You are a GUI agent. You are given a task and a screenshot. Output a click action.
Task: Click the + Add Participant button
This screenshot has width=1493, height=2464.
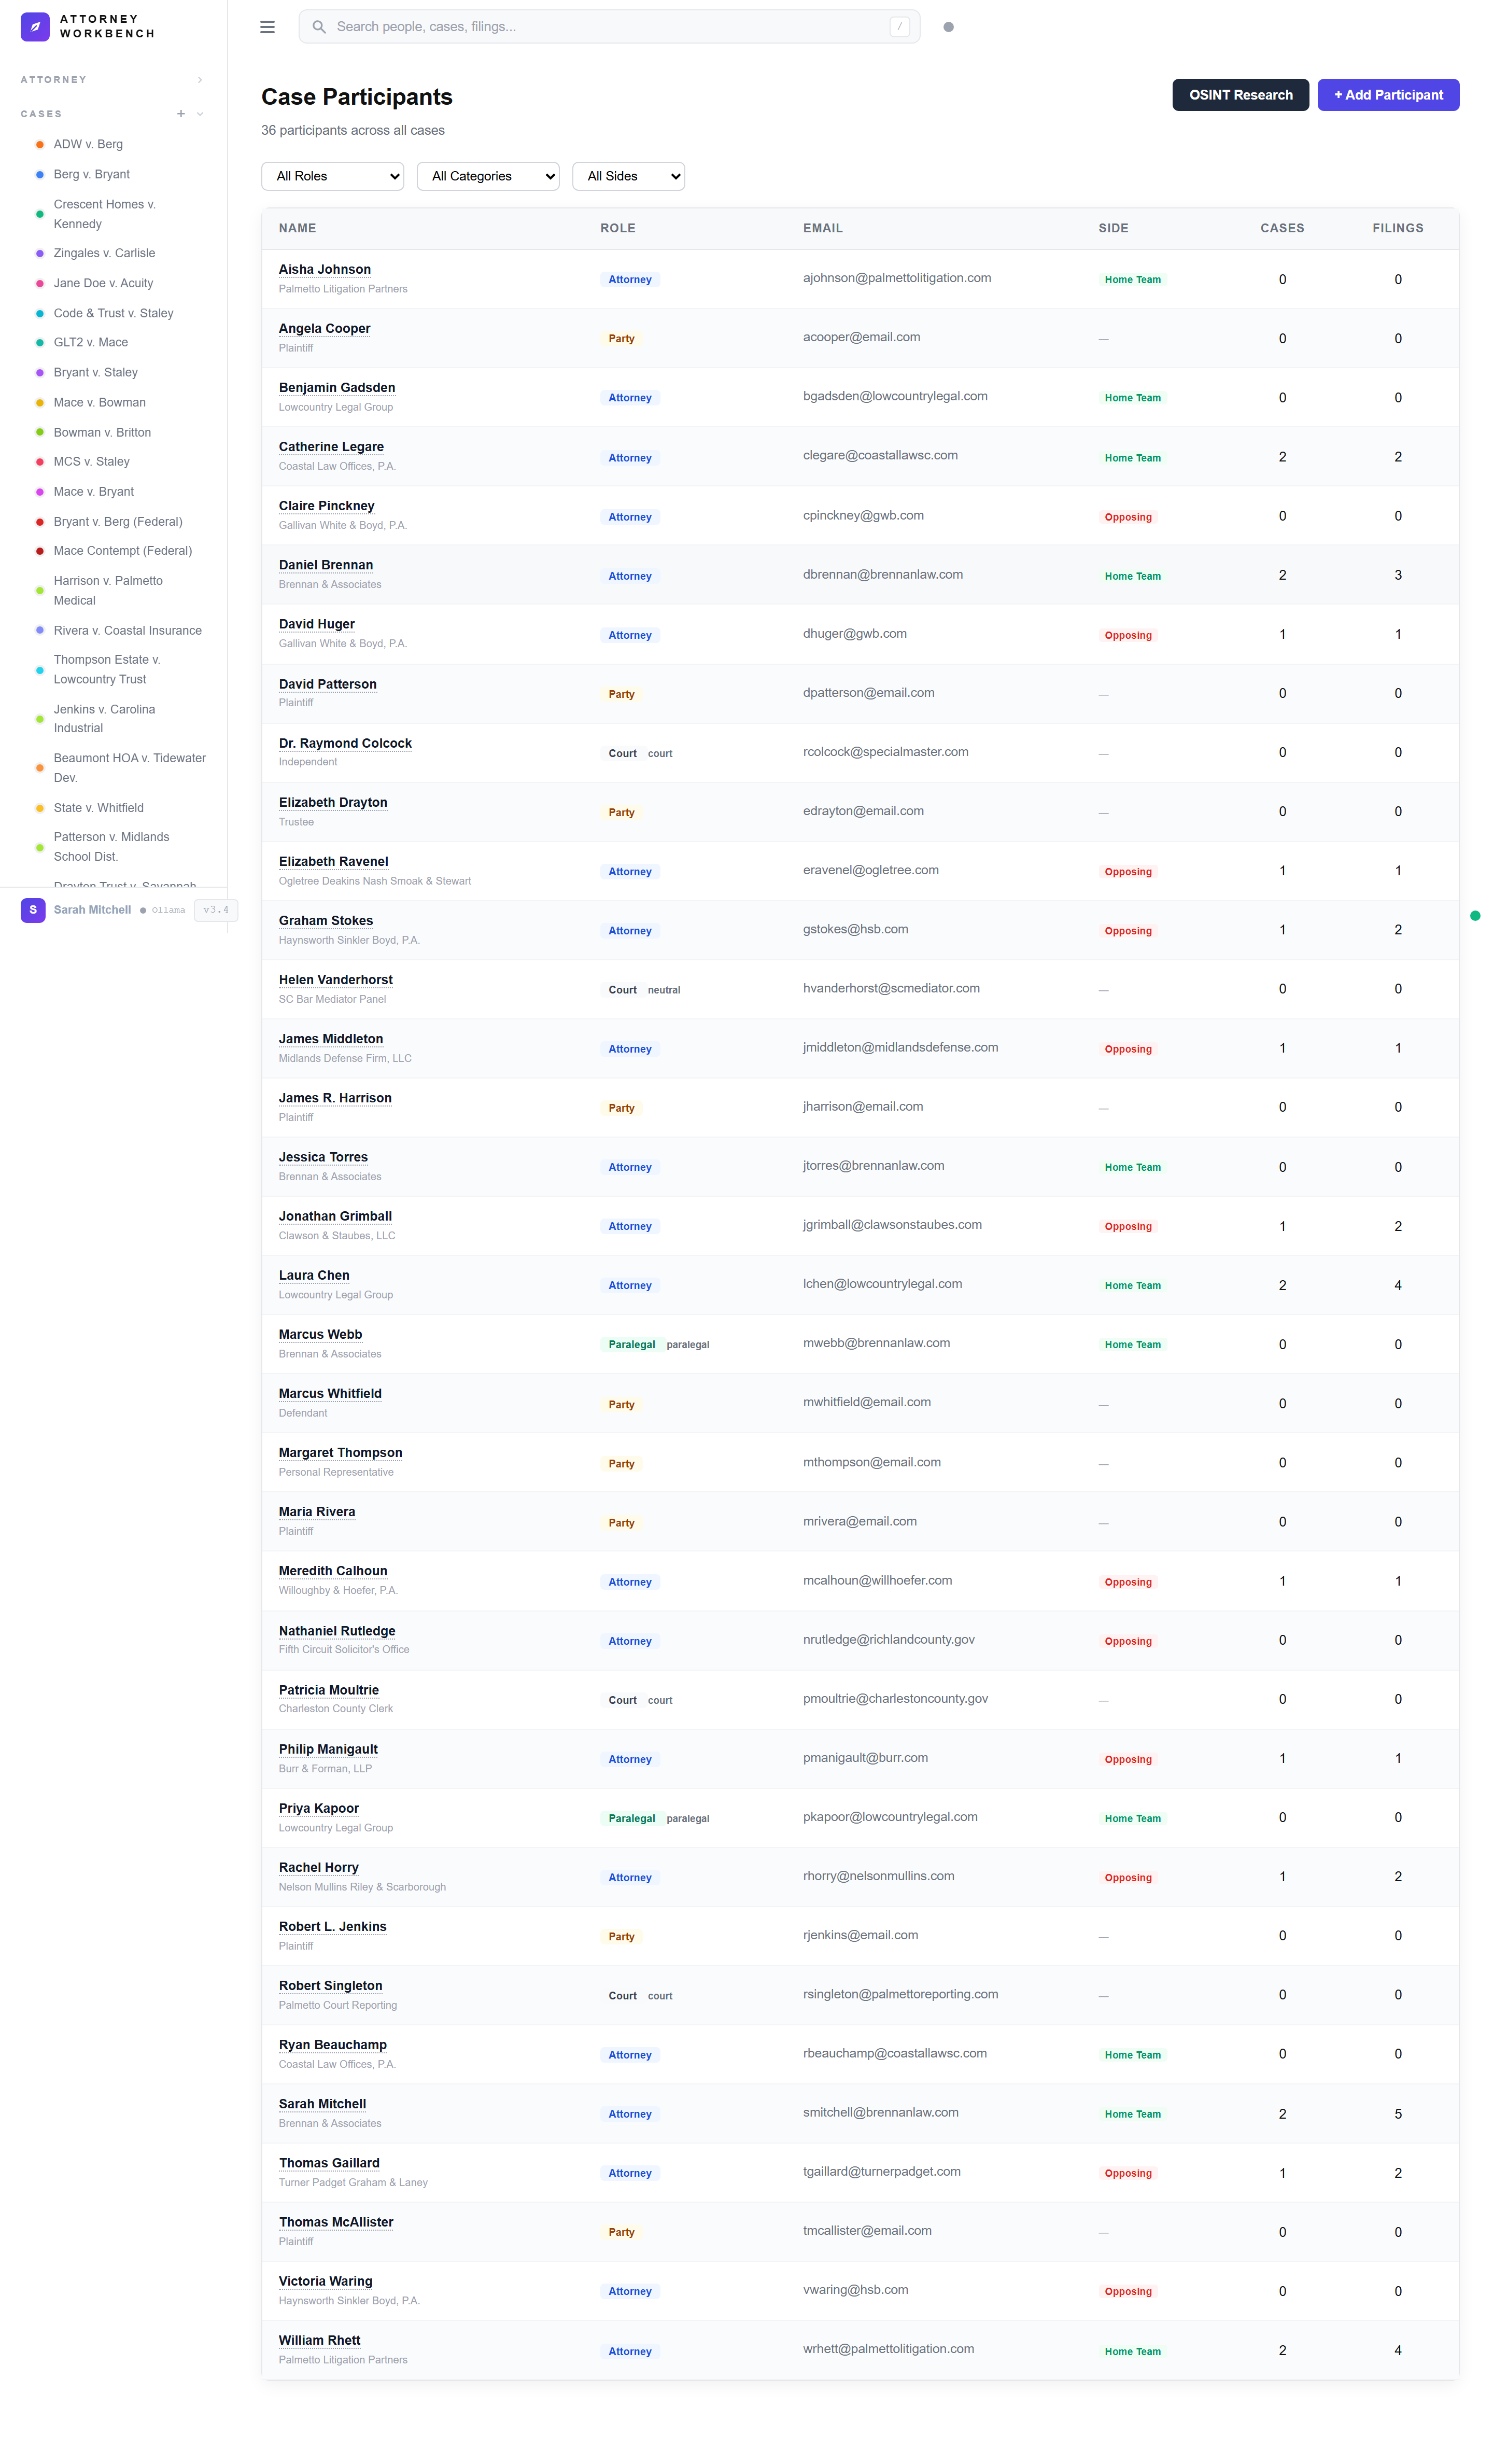(x=1388, y=94)
